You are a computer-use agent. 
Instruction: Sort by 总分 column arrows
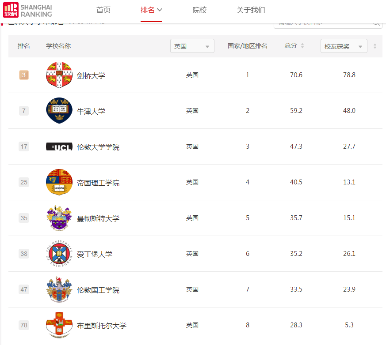(x=302, y=46)
